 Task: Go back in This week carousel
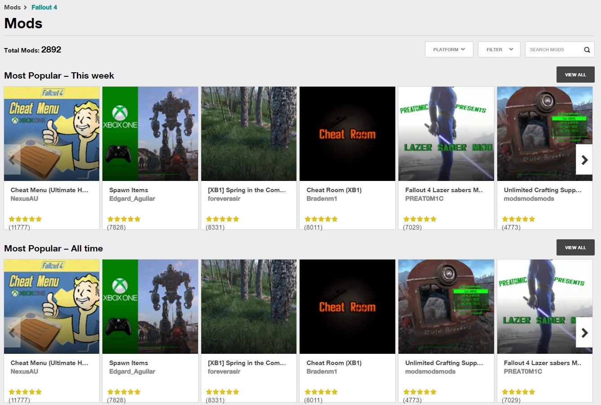[x=12, y=159]
